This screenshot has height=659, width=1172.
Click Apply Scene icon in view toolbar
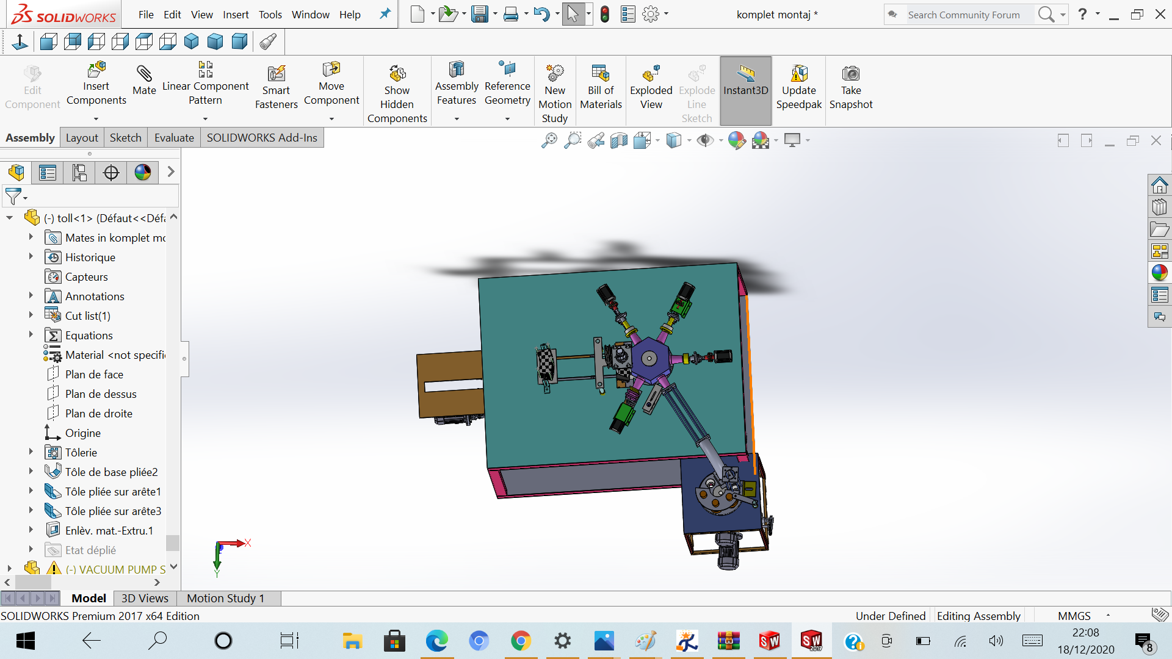tap(761, 140)
